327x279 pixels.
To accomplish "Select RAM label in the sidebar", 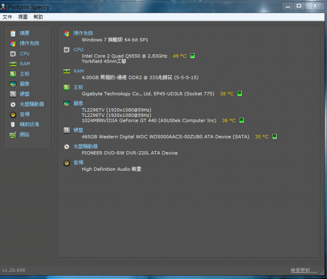I will [25, 63].
